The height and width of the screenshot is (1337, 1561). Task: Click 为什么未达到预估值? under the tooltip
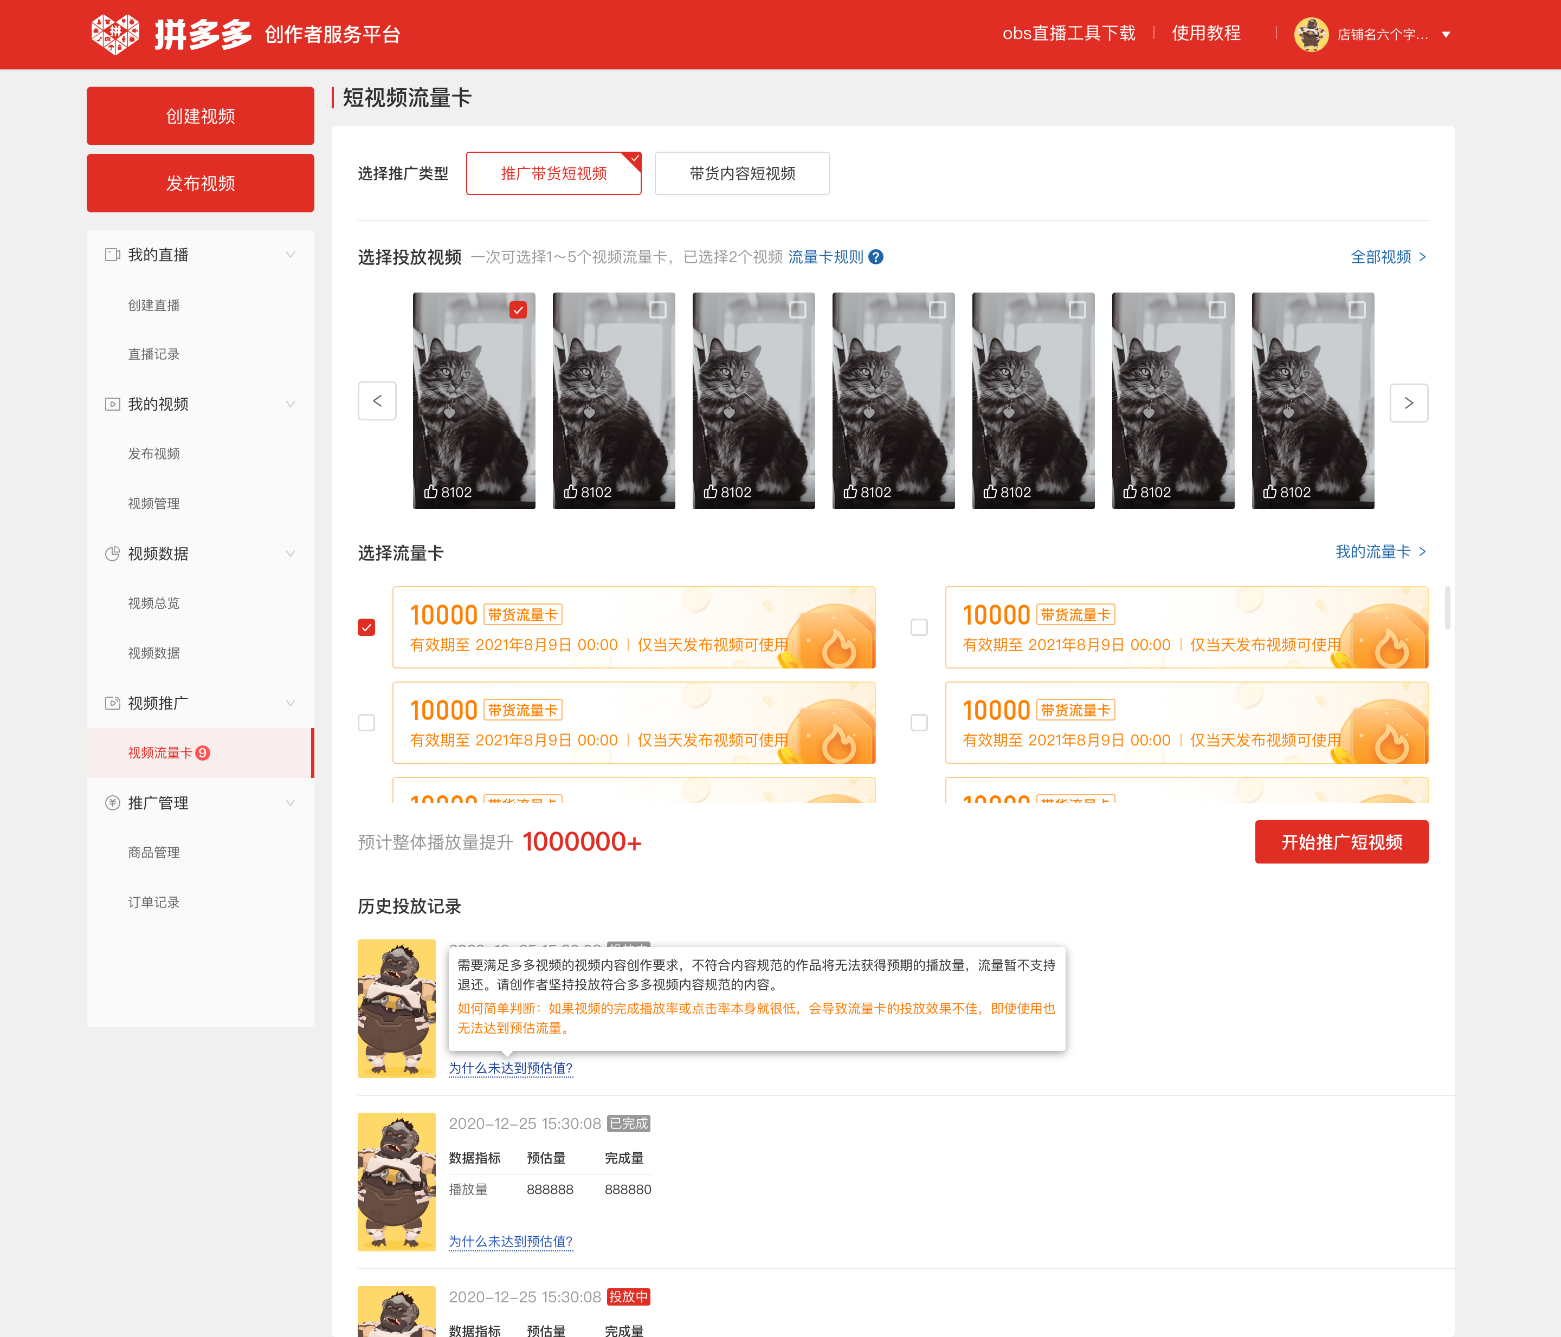511,1068
